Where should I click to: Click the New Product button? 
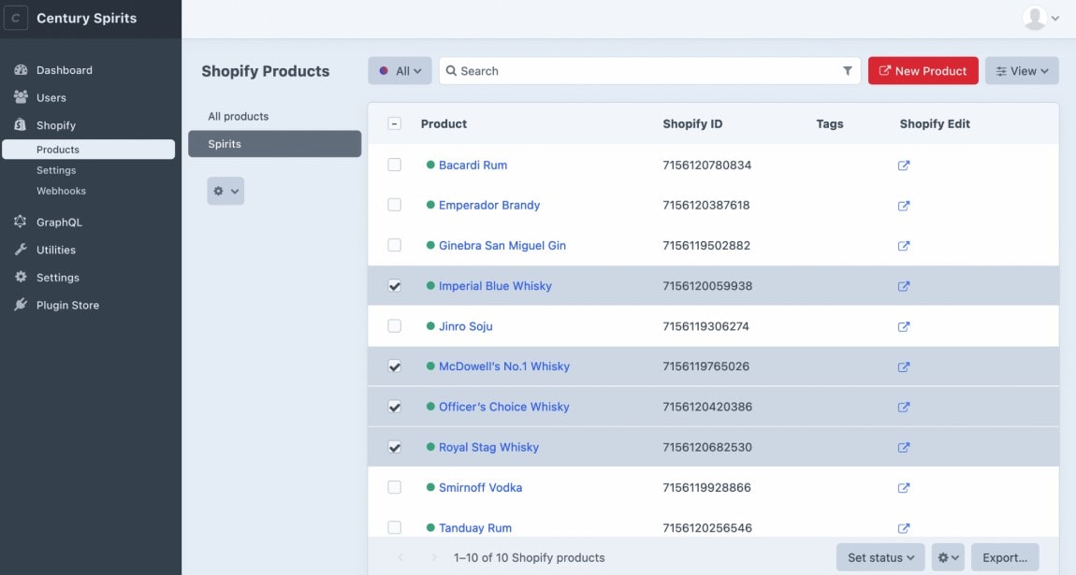(923, 71)
